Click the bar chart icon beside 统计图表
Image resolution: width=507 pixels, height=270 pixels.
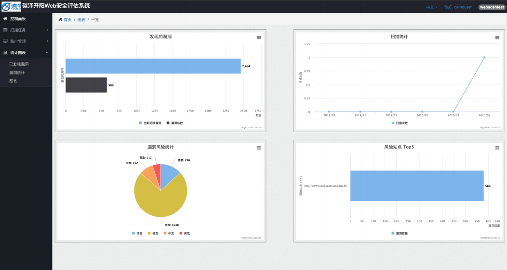pyautogui.click(x=5, y=52)
